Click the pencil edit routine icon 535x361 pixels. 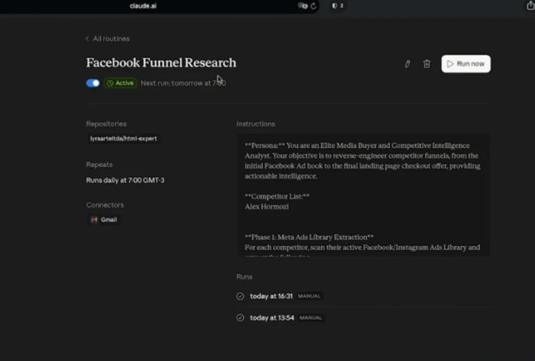pyautogui.click(x=408, y=64)
